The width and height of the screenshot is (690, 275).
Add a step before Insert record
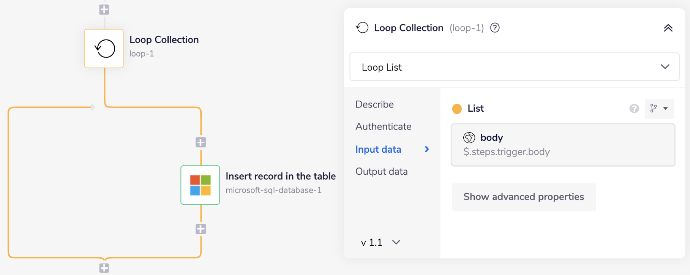201,142
